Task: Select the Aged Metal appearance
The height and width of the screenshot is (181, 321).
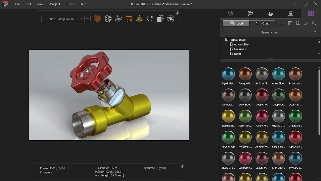Action: 228,76
